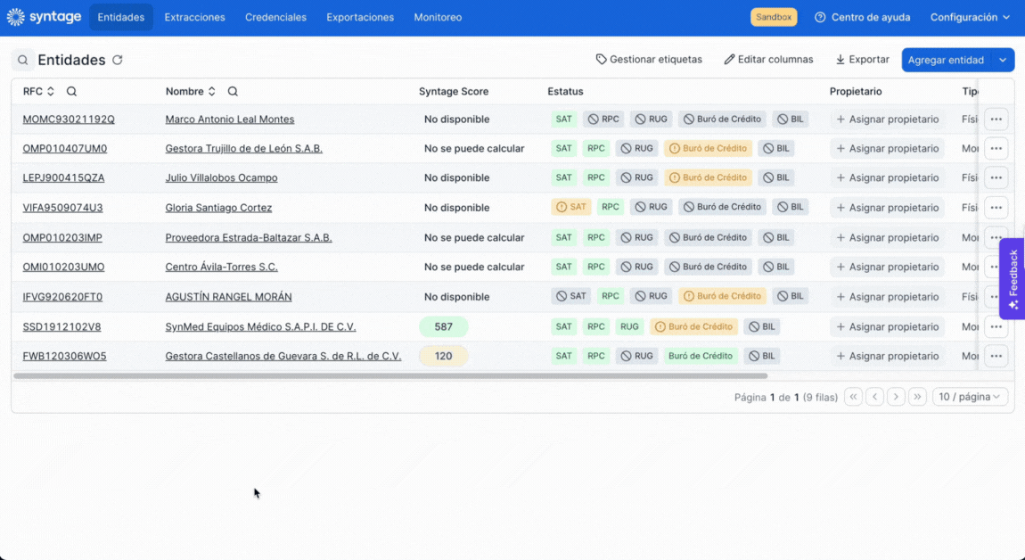The image size is (1025, 560).
Task: Click blocked RPC badge for Marco Antonio Leal
Action: (603, 119)
